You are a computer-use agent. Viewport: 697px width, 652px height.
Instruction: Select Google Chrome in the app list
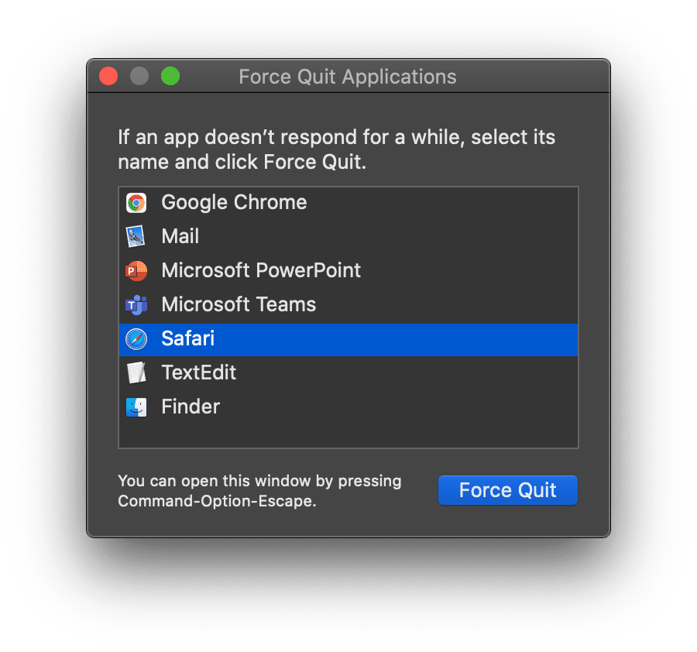[x=233, y=202]
